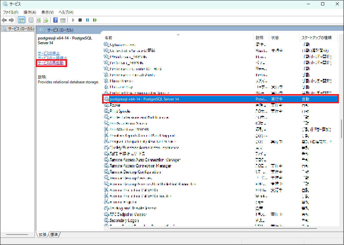Screen dimensions: 344x245
Task: Click the Restart Service toolbar icon
Action: coord(95,20)
